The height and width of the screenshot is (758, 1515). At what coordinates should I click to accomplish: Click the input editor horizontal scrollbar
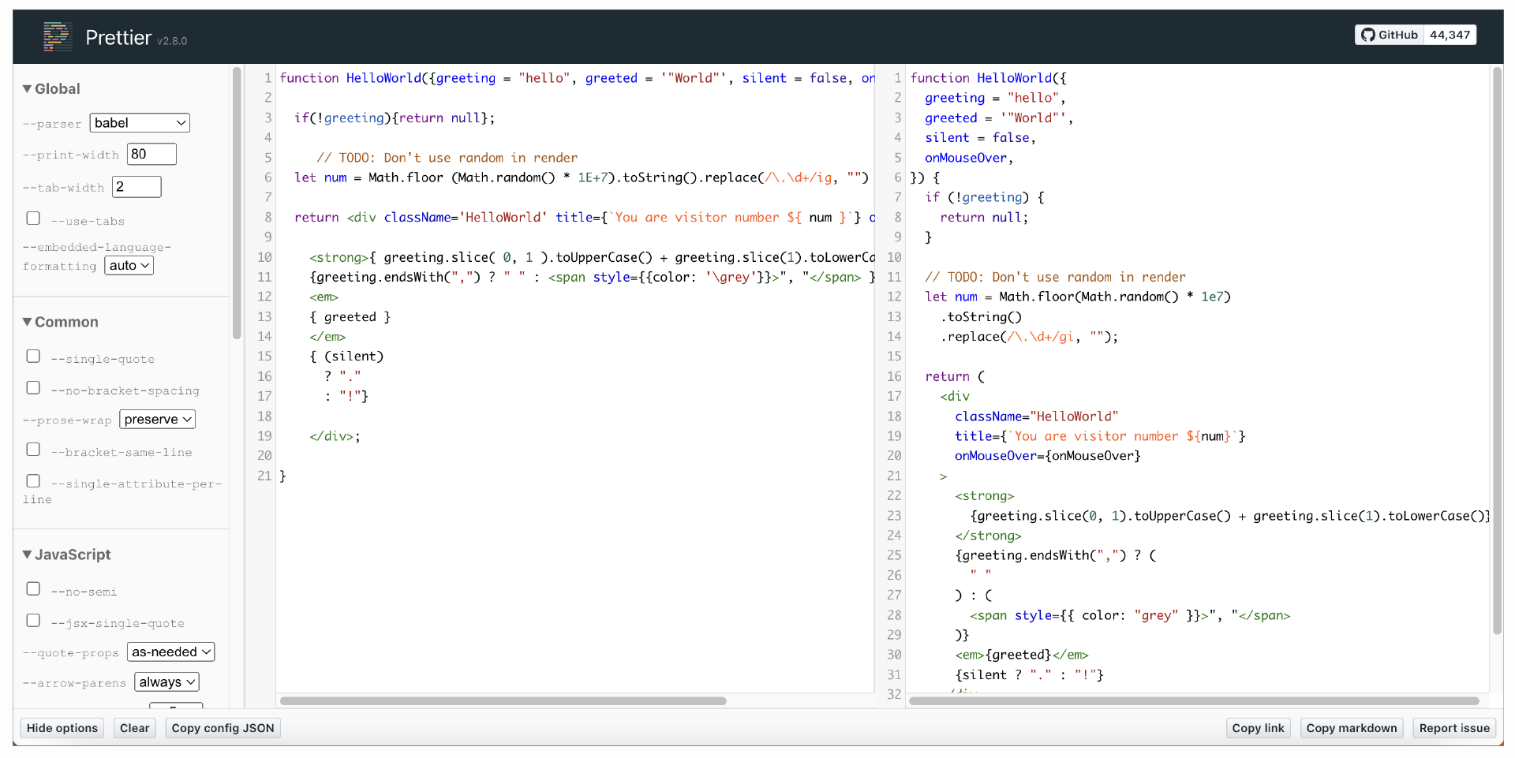point(503,700)
